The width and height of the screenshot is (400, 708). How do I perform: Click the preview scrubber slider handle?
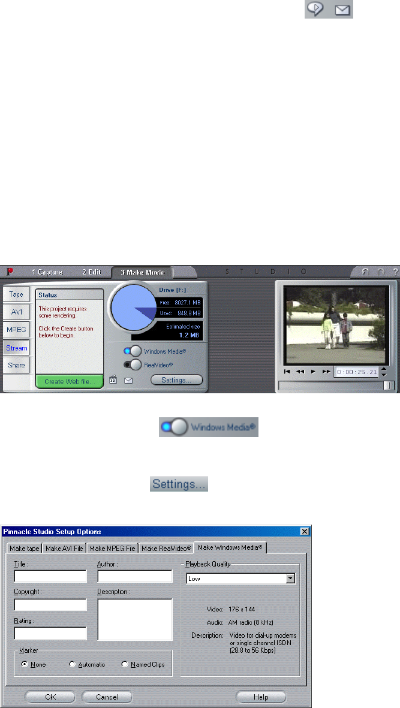[388, 385]
